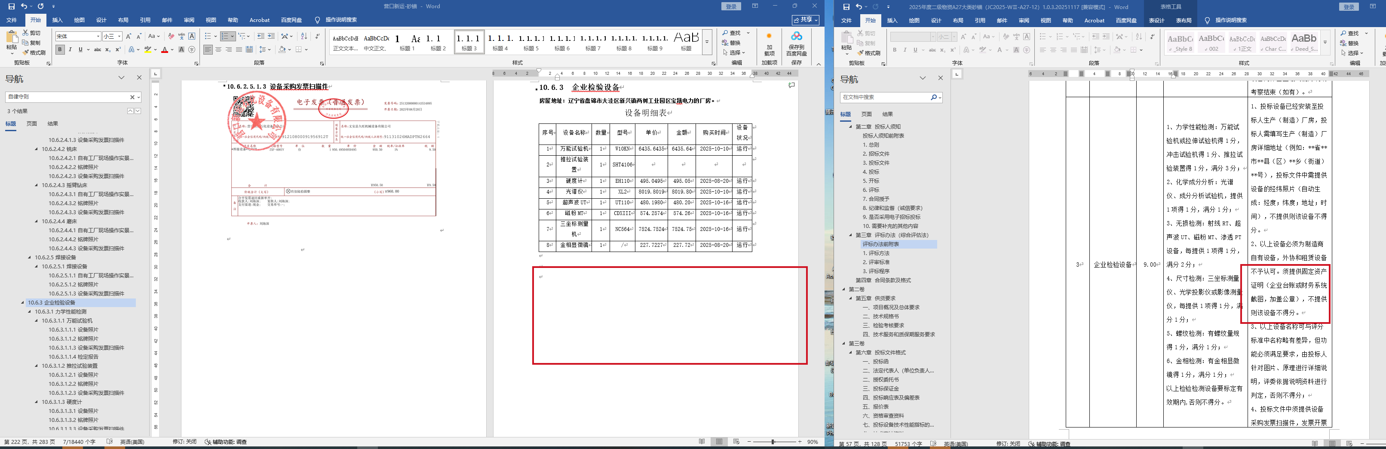Toggle Bold in left Word window
Screen dimensions: 1386x449
pyautogui.click(x=60, y=49)
